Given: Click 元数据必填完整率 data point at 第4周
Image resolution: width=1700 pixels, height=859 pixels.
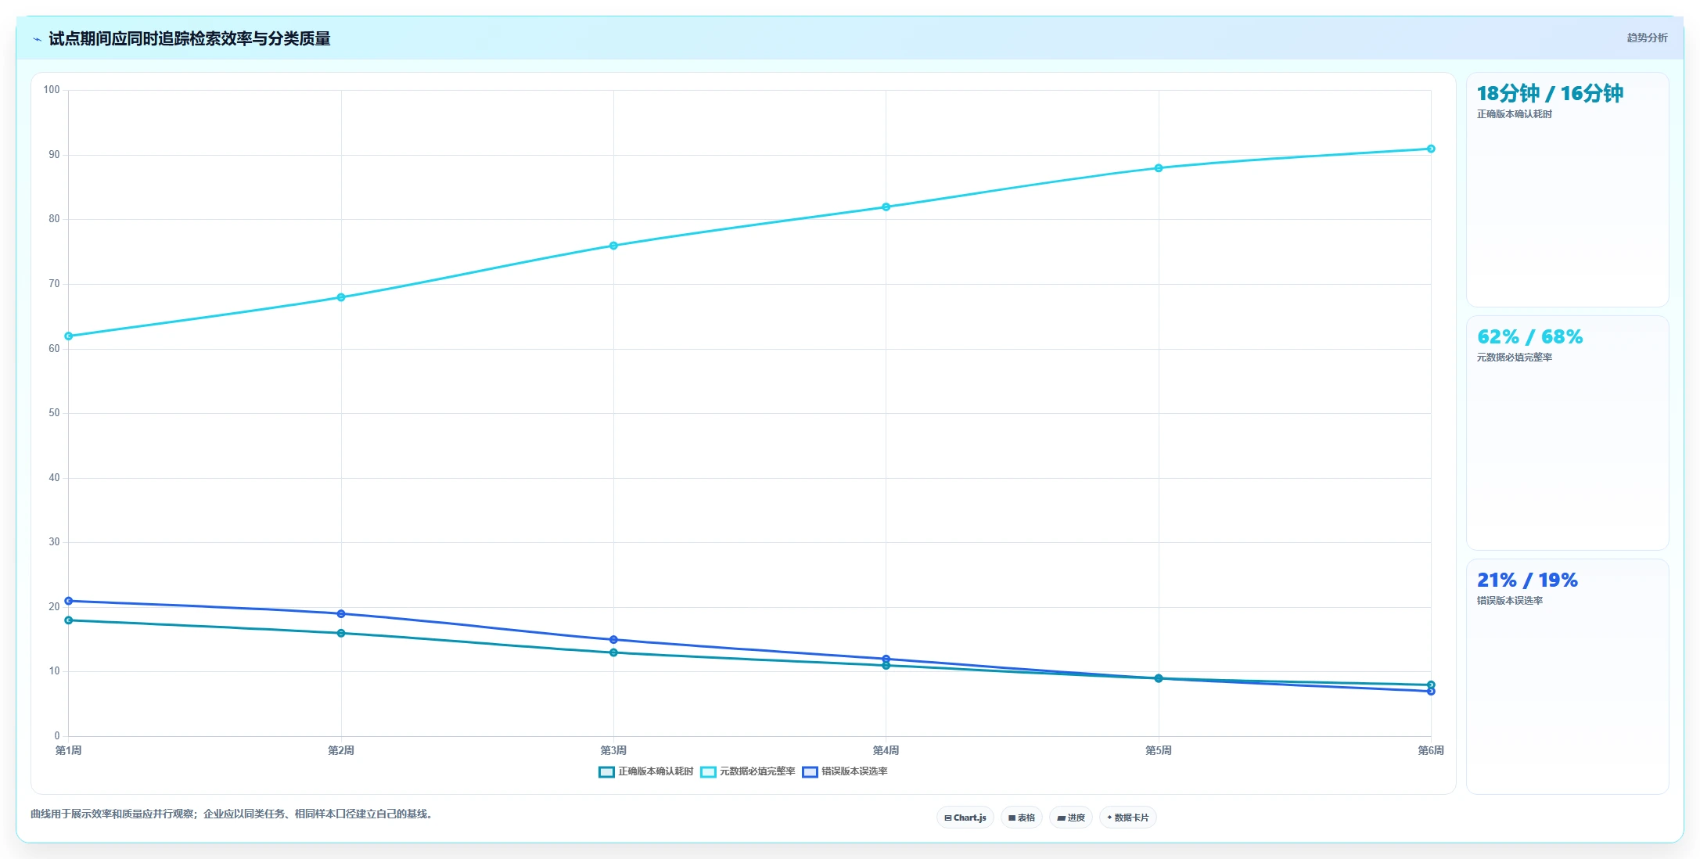Looking at the screenshot, I should [x=886, y=207].
